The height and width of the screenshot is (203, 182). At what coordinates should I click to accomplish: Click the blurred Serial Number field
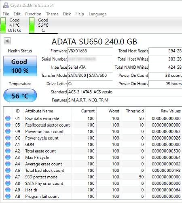(90, 59)
